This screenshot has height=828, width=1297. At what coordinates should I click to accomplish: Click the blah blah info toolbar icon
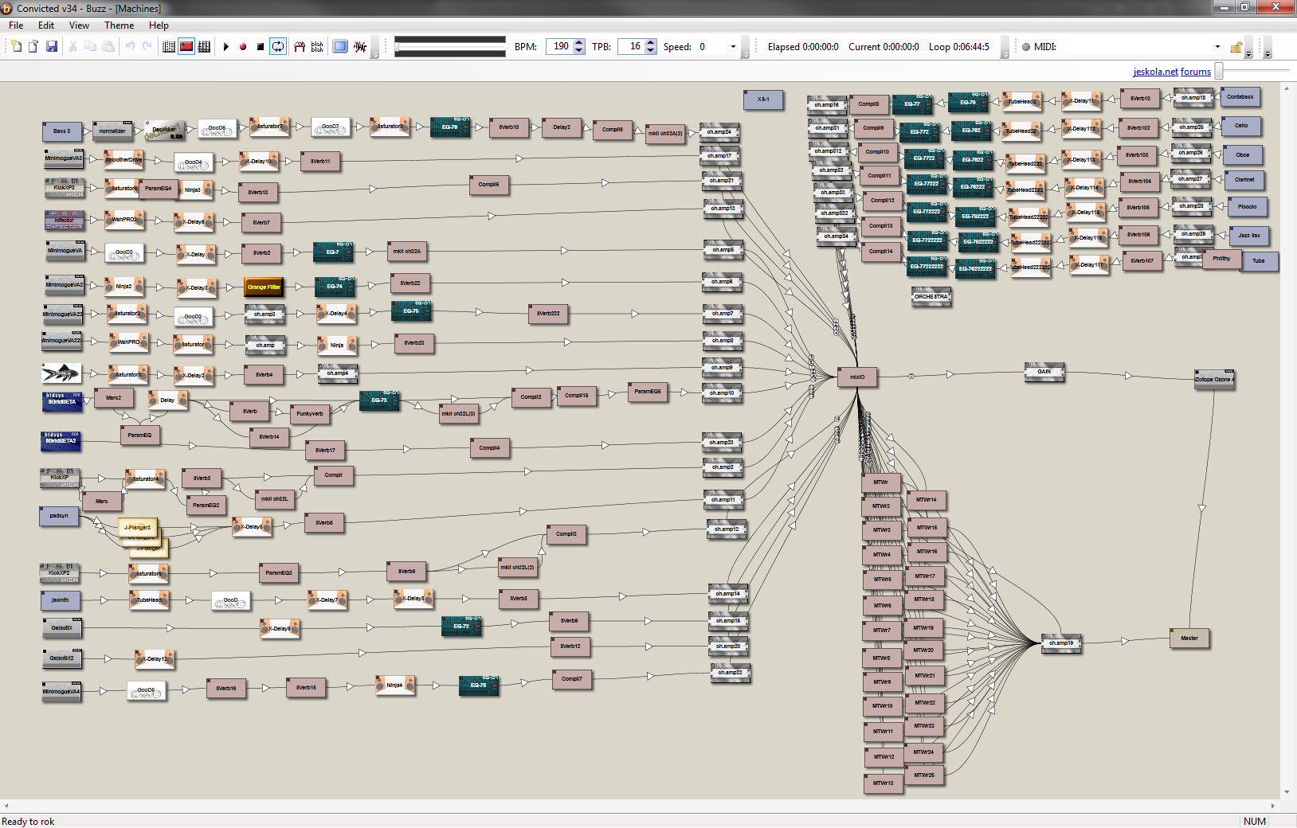(x=317, y=47)
